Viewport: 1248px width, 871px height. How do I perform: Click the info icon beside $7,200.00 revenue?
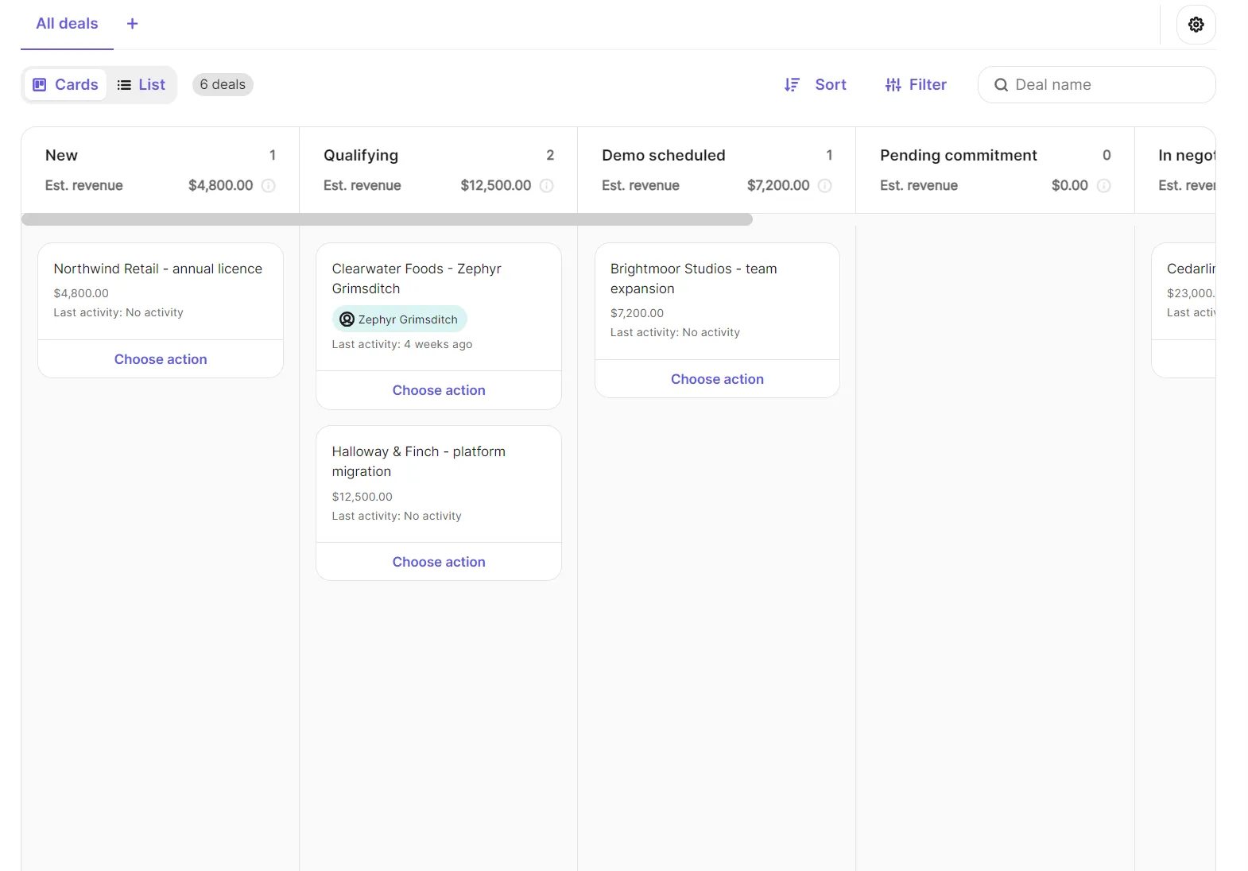[x=825, y=185]
